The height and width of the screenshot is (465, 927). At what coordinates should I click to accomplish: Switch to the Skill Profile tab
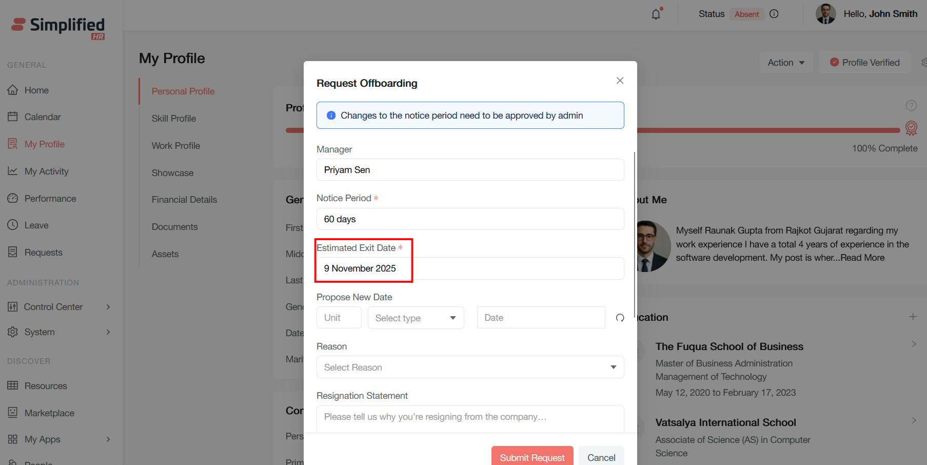pyautogui.click(x=174, y=119)
